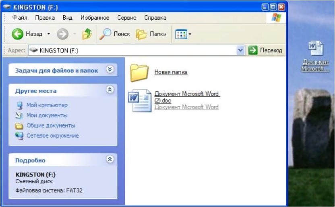Image resolution: width=335 pixels, height=207 pixels.
Task: Select the Word document file icon in window
Action: click(139, 101)
